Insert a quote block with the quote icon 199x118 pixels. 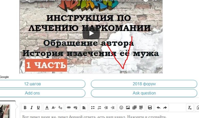tap(141, 108)
